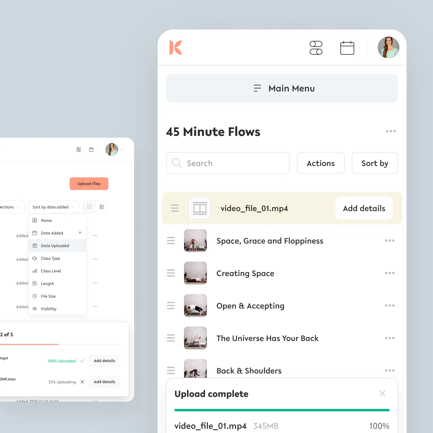Cancel the 33% Uploading file
Viewport: 433px width, 433px height.
point(82,382)
